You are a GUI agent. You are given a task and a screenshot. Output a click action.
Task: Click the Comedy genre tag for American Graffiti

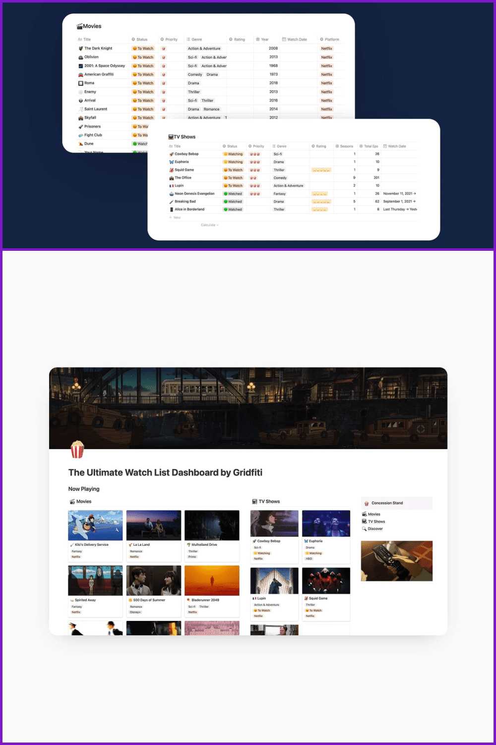(x=195, y=74)
